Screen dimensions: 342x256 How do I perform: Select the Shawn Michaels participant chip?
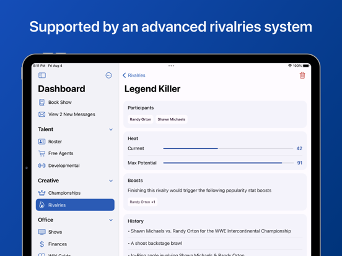click(x=172, y=119)
